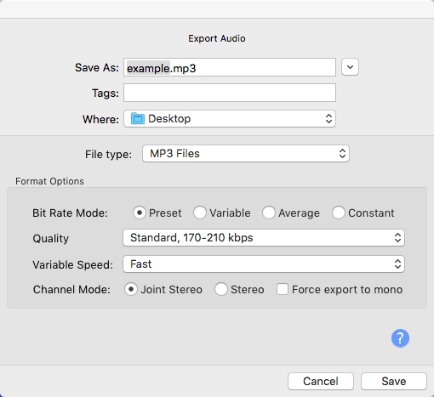Click the Desktop folder icon
This screenshot has width=434, height=397.
pos(138,118)
